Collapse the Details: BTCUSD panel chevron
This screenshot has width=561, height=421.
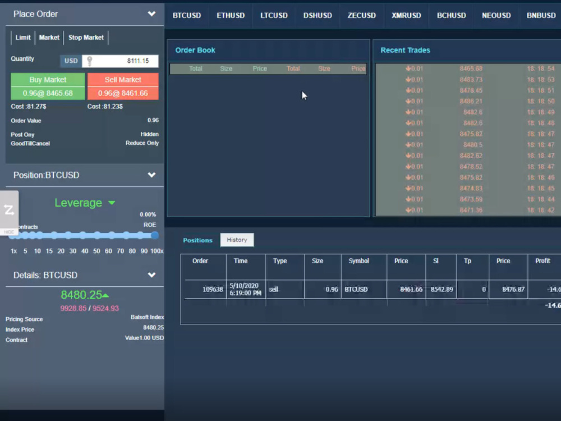click(x=151, y=275)
